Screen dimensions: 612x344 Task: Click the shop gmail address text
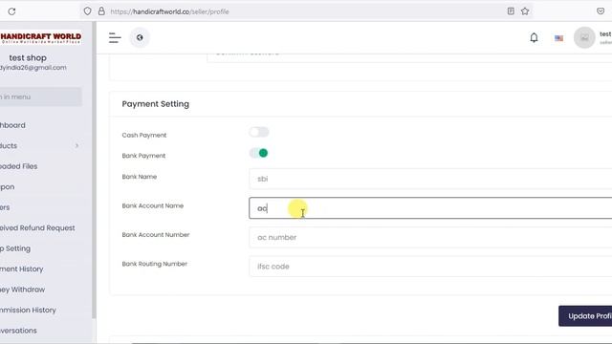[33, 68]
